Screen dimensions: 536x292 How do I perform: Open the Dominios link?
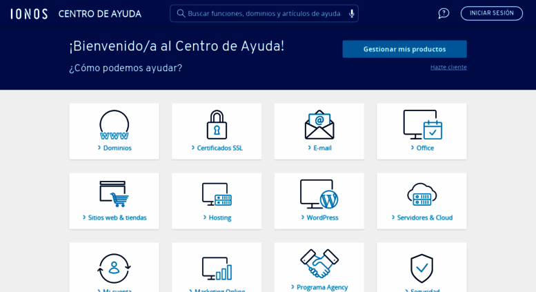[115, 148]
